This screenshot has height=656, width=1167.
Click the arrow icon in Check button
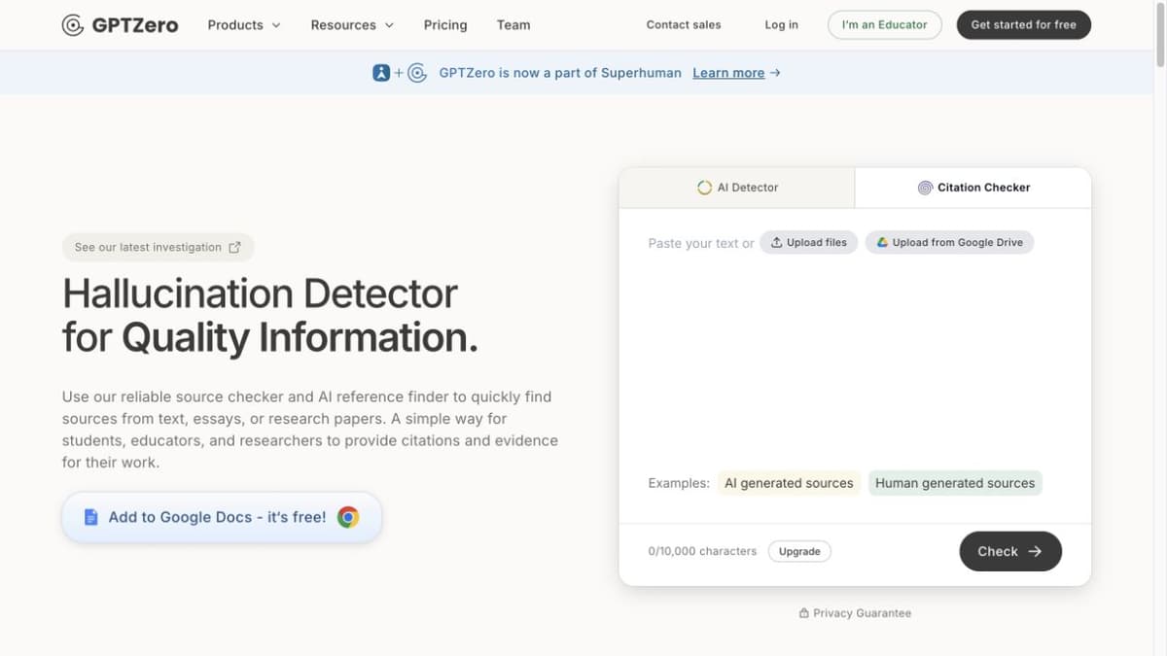pos(1035,551)
